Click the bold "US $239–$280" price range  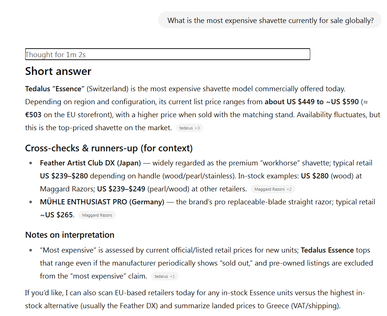(x=63, y=176)
